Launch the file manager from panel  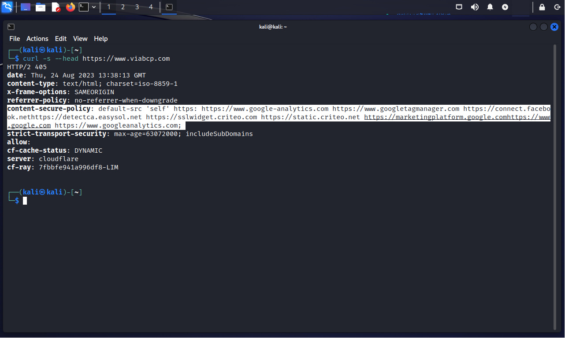pyautogui.click(x=41, y=7)
